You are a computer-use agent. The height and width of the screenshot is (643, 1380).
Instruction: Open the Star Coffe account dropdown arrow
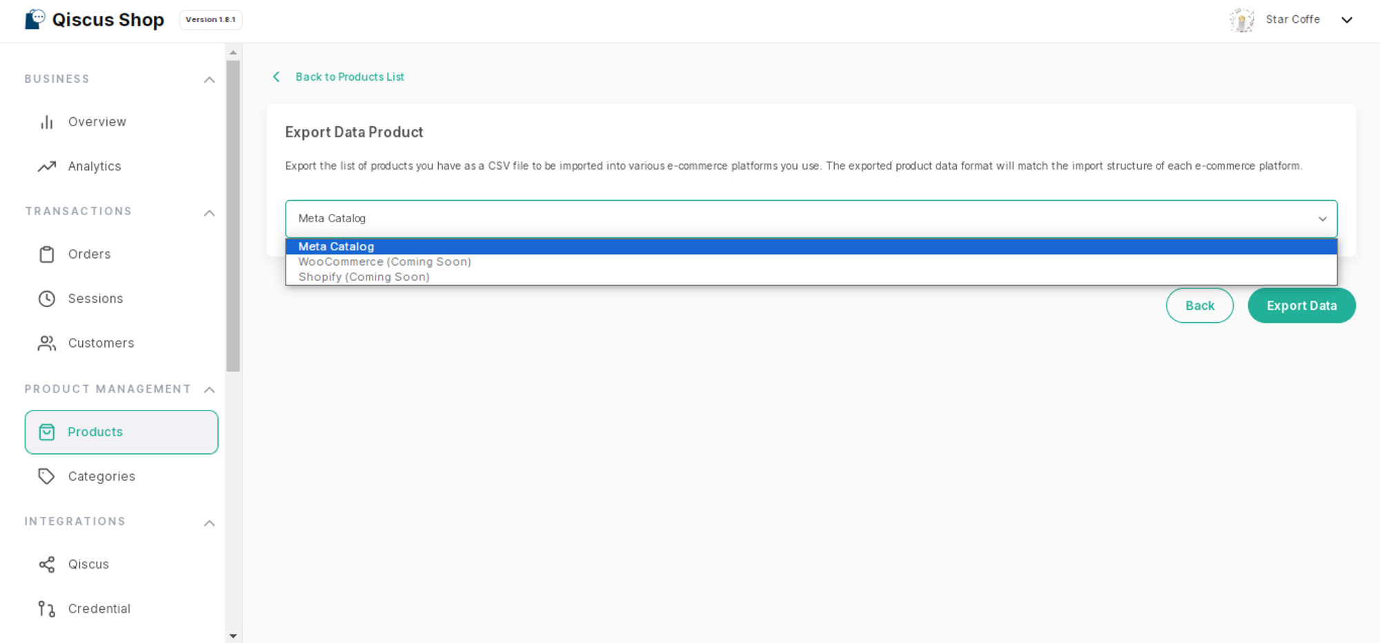(x=1346, y=20)
